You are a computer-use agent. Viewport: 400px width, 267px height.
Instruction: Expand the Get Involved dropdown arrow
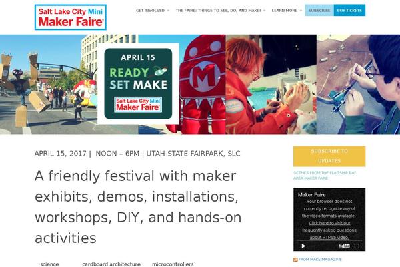pos(168,11)
